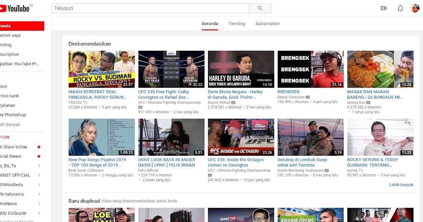The image size is (423, 222).
Task: Click the new-content dot for iNews subscription
Action: pyautogui.click(x=39, y=156)
